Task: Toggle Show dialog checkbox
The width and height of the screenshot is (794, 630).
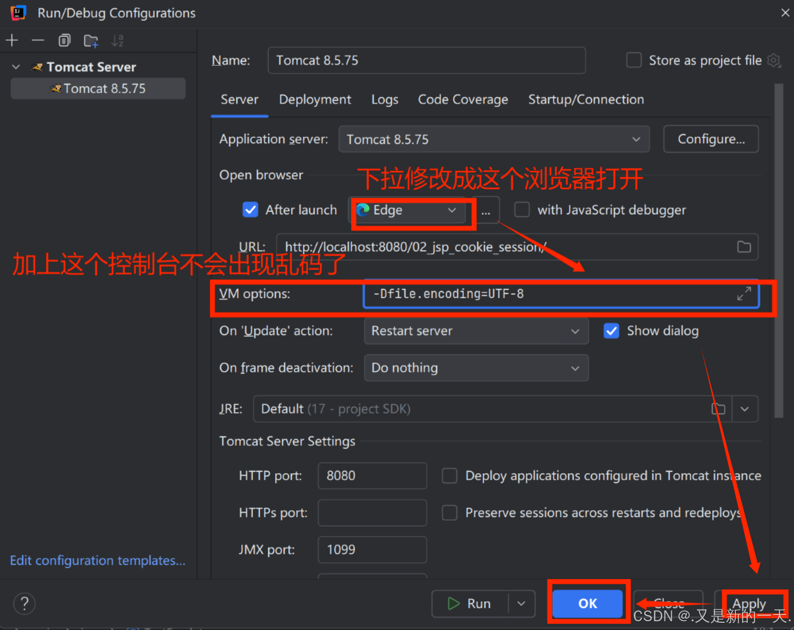Action: tap(611, 331)
